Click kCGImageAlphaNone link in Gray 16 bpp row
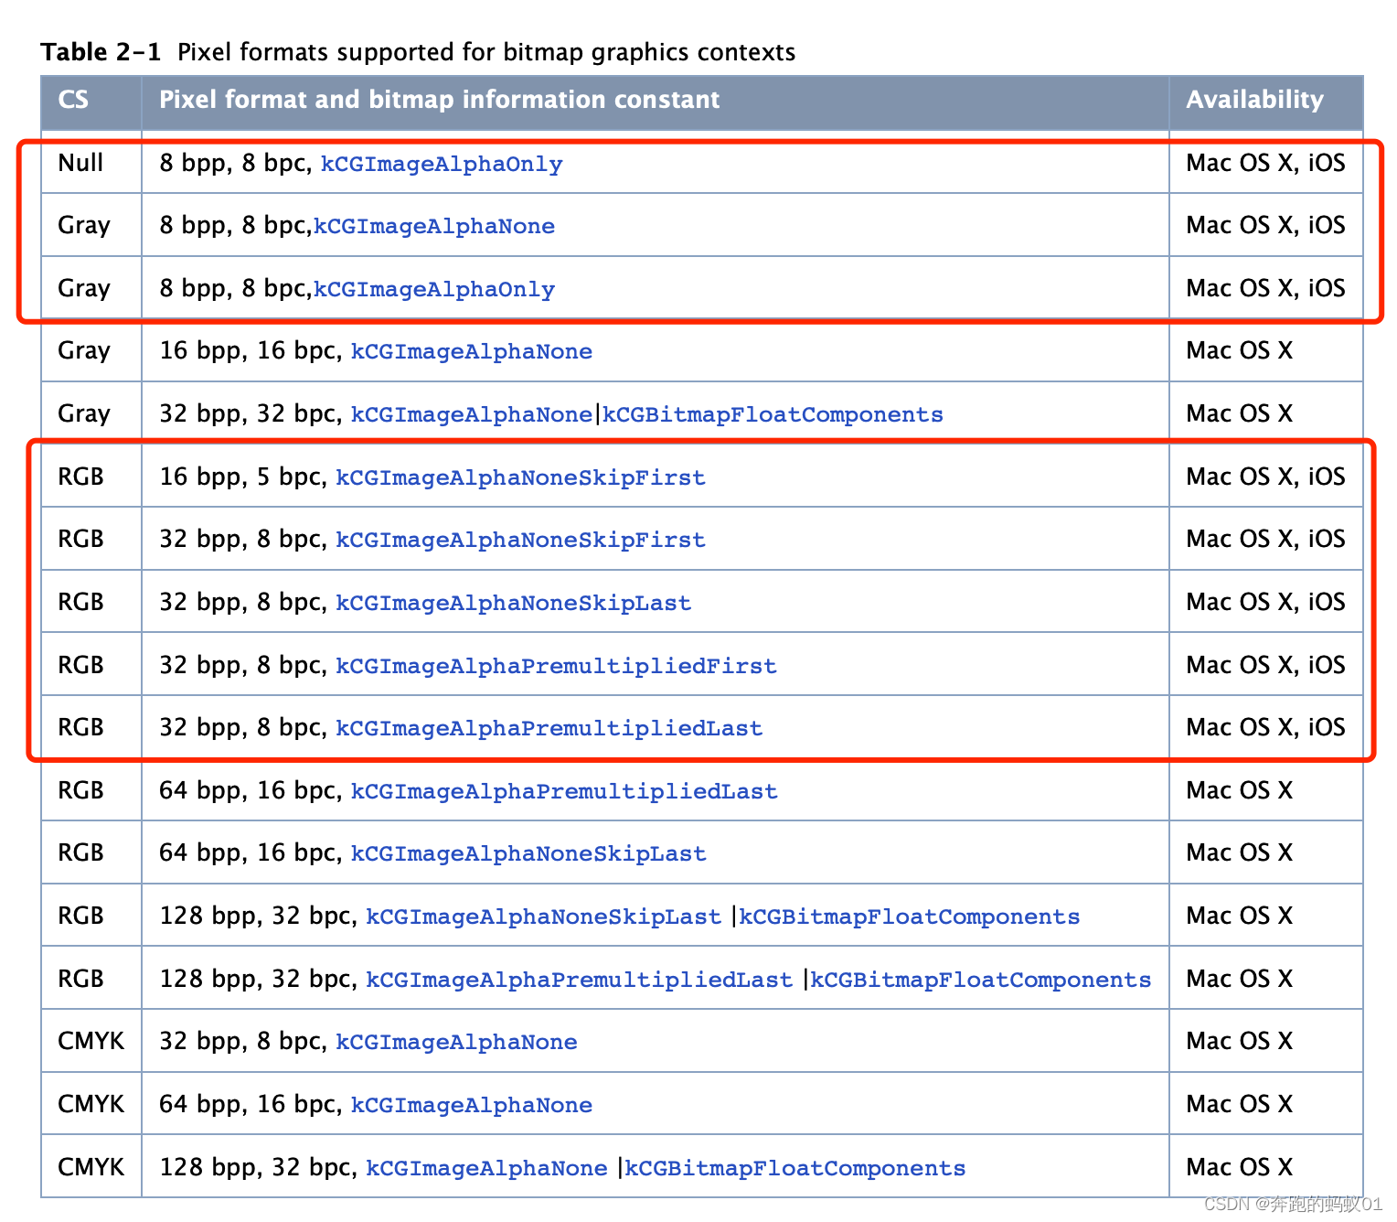 472,352
